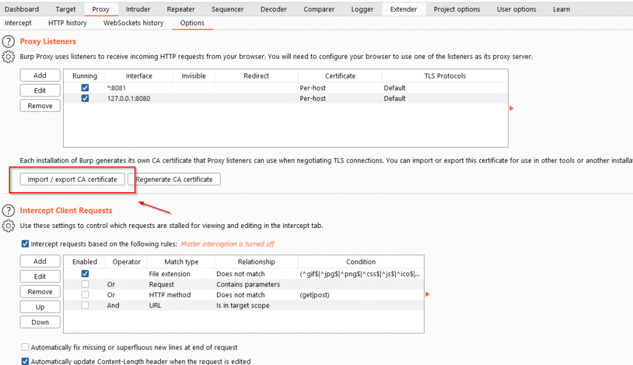
Task: Open the Intercept Client Requests gear options
Action: [x=8, y=226]
